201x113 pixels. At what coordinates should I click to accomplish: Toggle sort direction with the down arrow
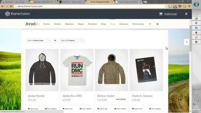point(55,40)
